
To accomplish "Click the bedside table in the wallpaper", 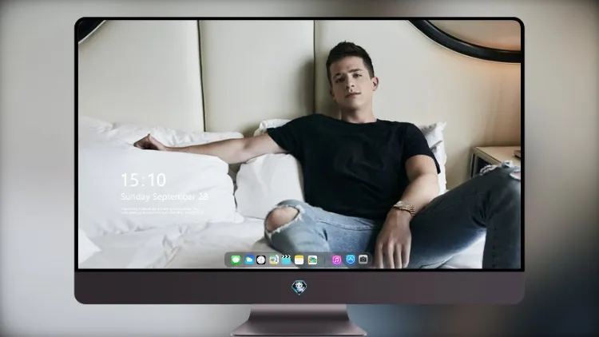I will point(495,159).
